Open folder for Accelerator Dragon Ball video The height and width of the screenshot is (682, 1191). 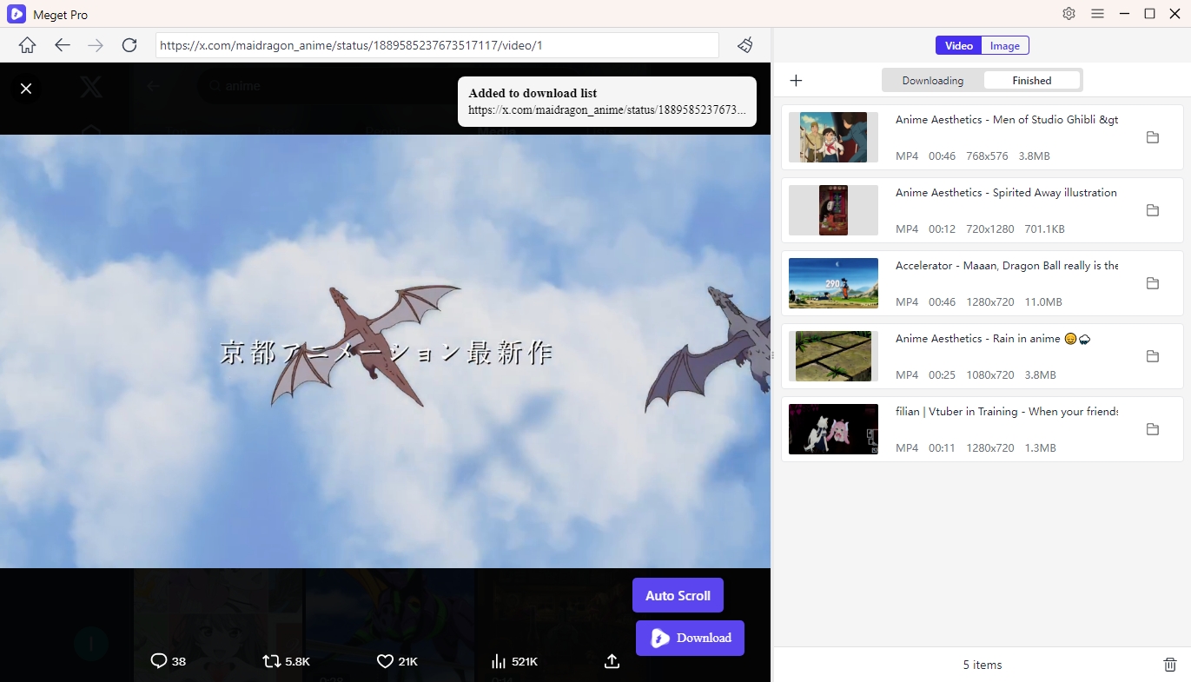[x=1153, y=283]
